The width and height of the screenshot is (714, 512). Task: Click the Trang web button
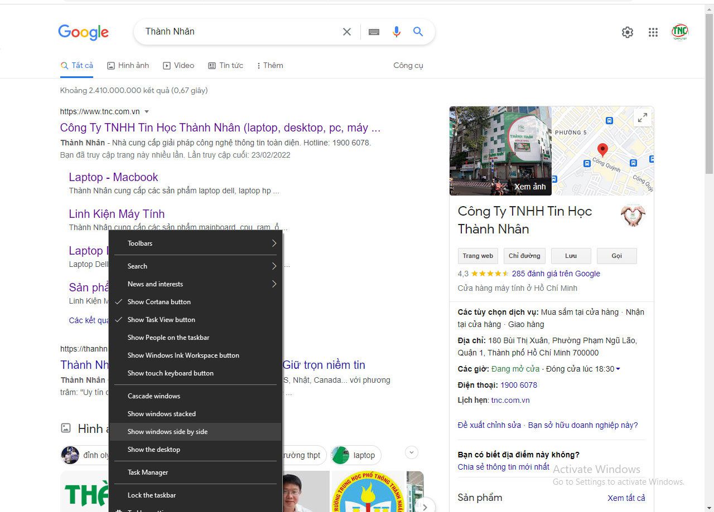point(478,256)
